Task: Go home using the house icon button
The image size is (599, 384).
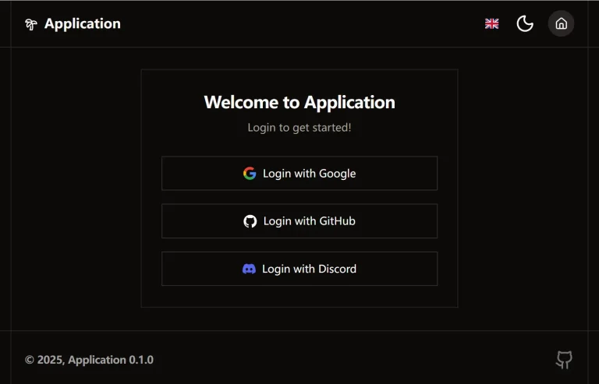Action: click(x=561, y=23)
